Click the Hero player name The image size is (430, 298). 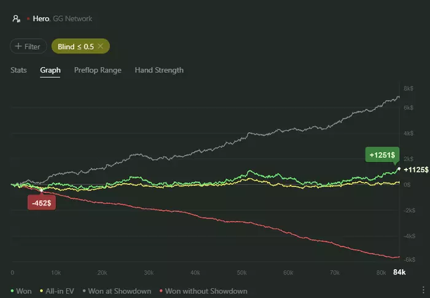click(x=41, y=18)
